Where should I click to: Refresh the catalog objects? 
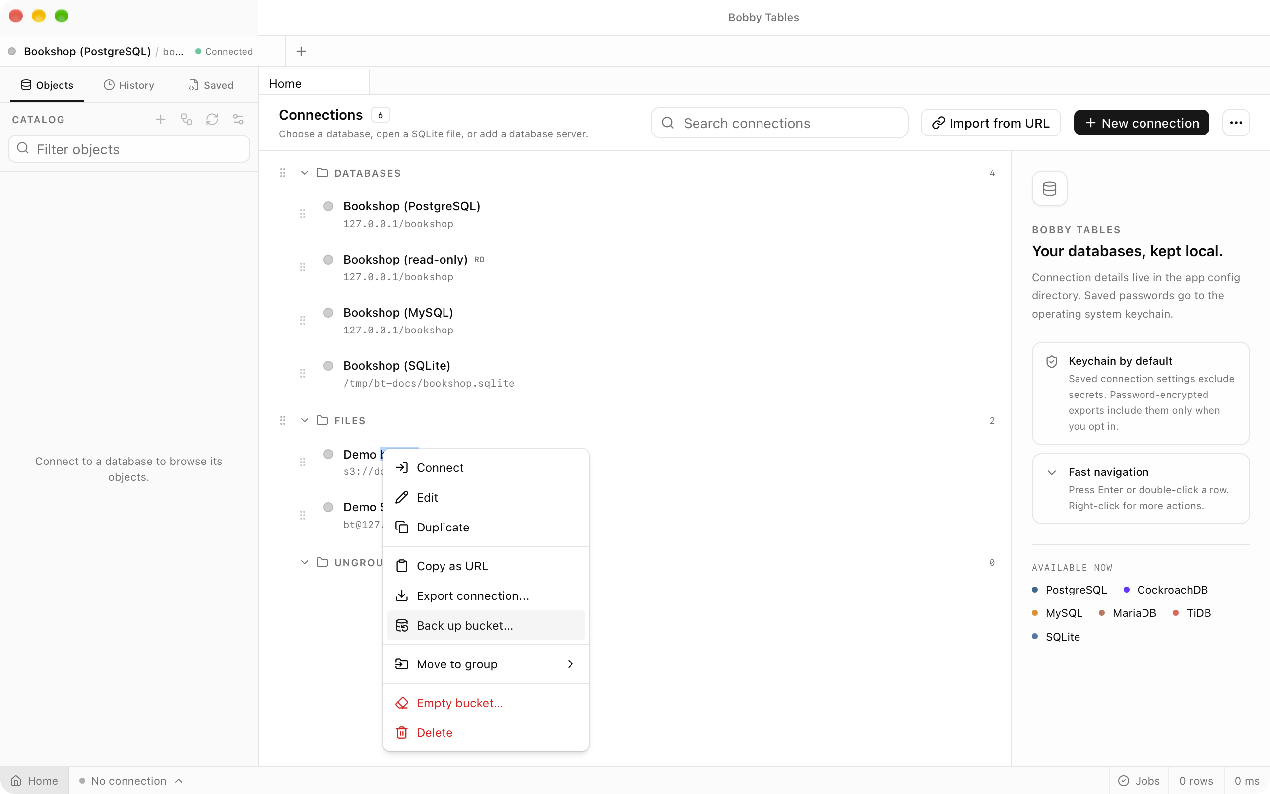coord(212,119)
